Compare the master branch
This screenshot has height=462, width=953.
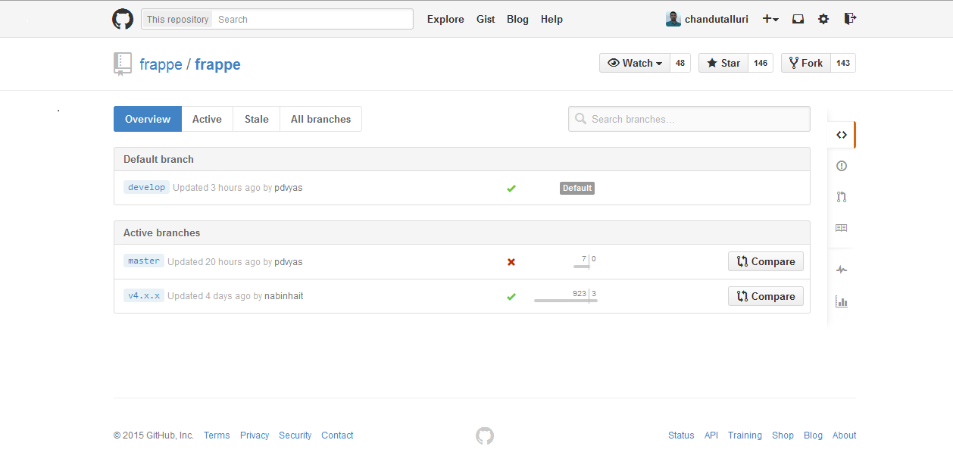click(766, 261)
